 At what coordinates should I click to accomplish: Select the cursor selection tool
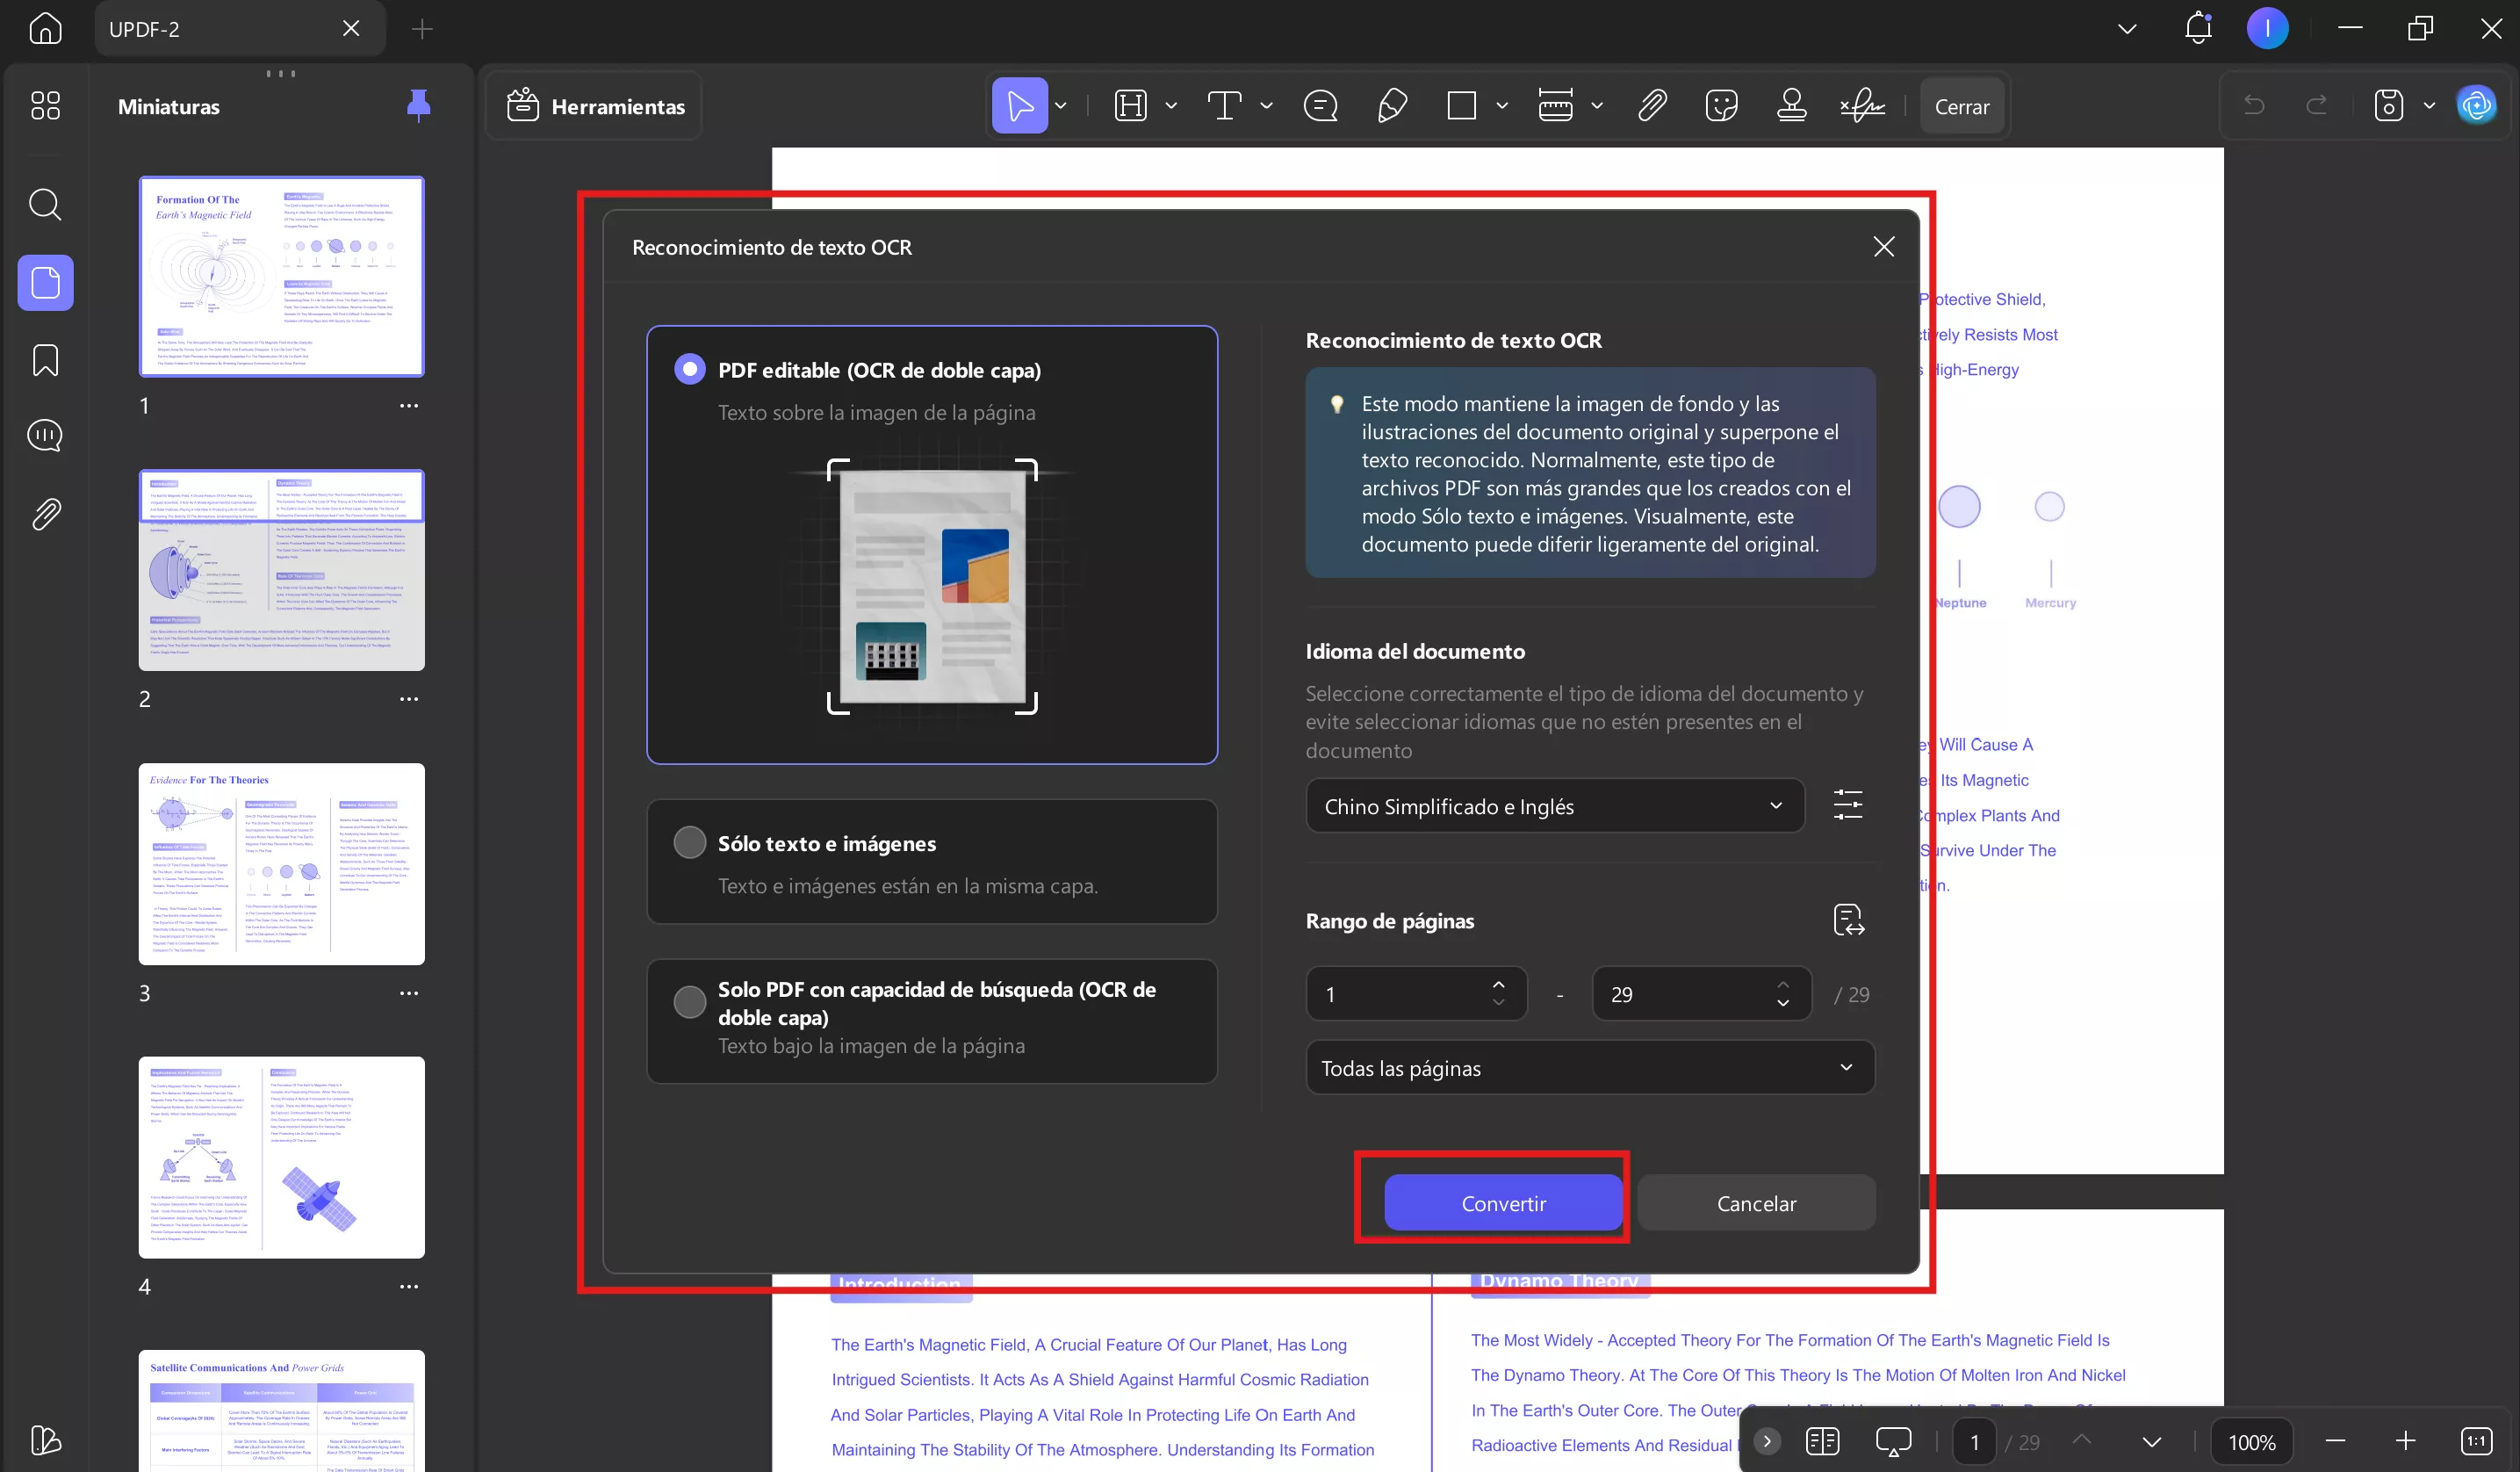coord(1019,105)
